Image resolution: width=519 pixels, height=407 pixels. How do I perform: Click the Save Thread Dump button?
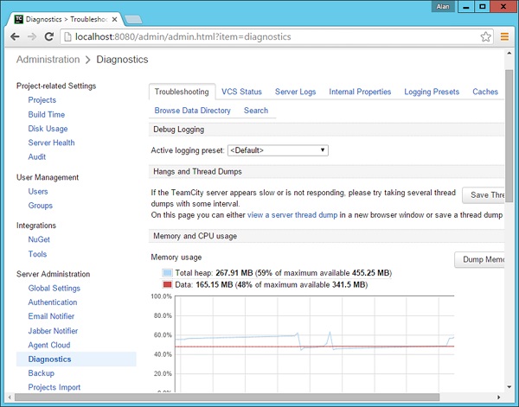[484, 195]
